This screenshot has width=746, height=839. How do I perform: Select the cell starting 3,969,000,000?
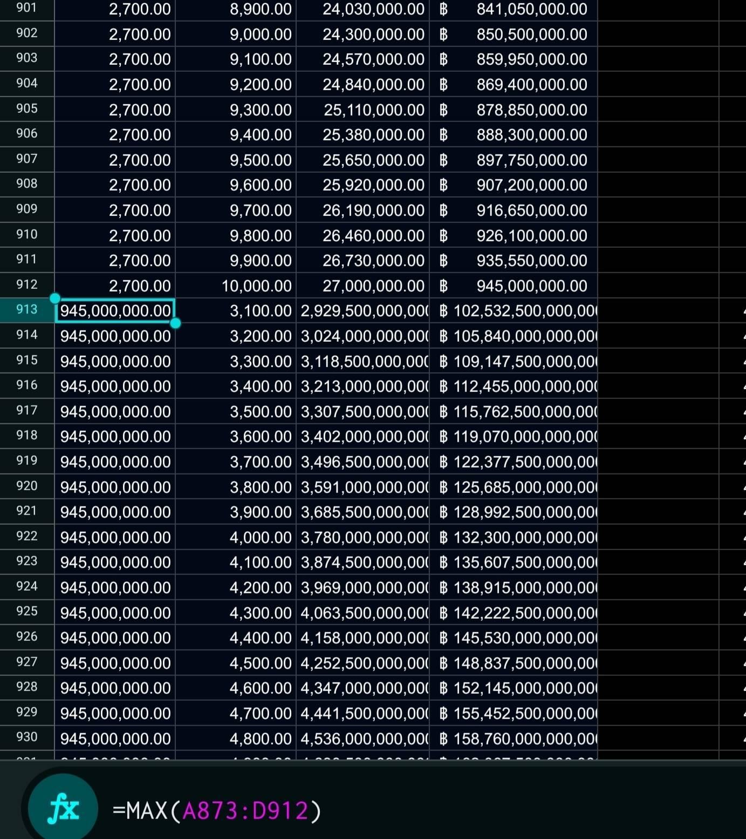point(362,587)
